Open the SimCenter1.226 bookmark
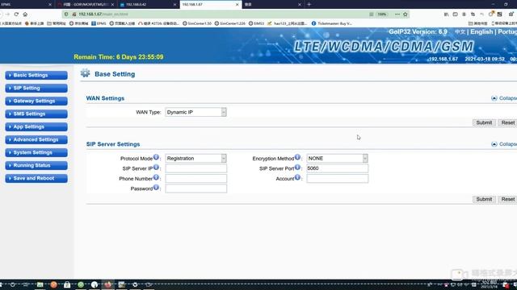Viewport: 517px width, 290px height. click(229, 23)
